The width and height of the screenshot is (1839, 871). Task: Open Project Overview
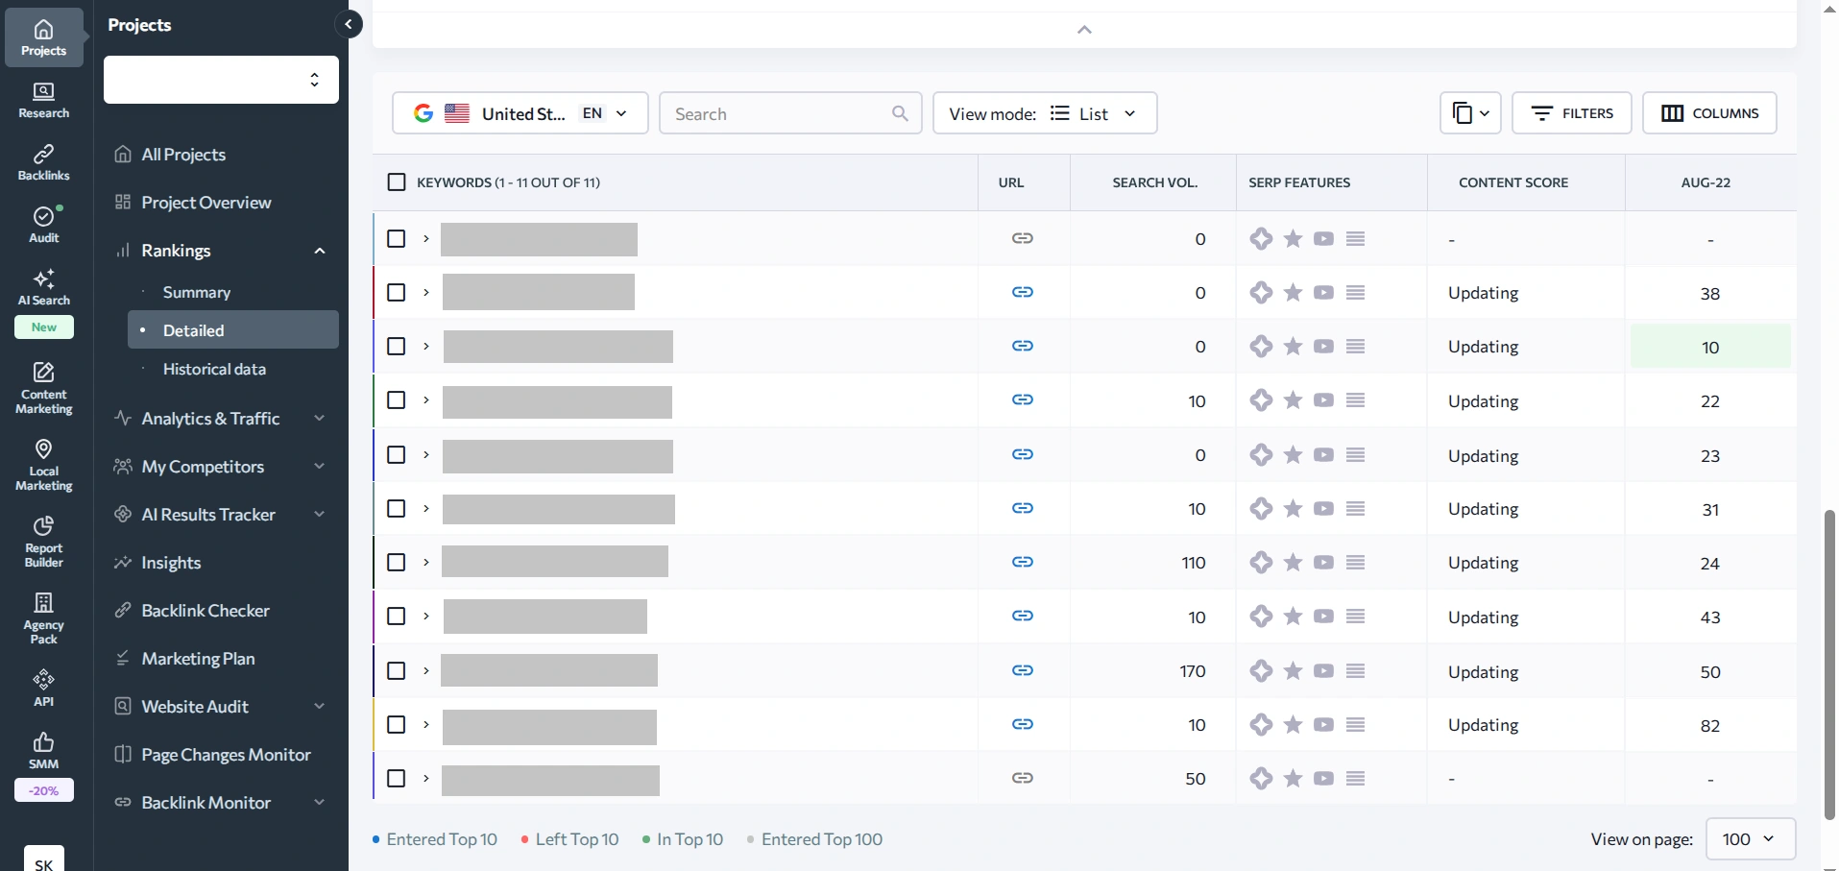pyautogui.click(x=206, y=203)
